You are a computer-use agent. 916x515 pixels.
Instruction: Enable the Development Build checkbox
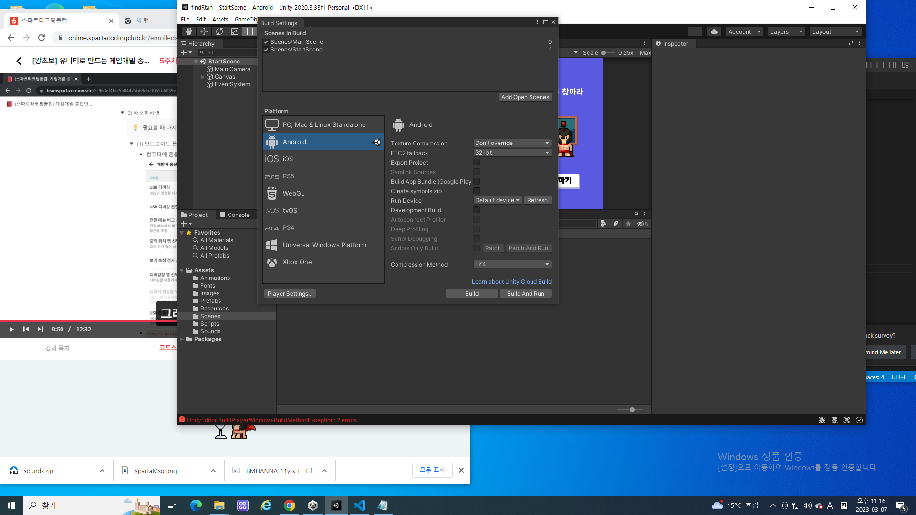pos(477,210)
